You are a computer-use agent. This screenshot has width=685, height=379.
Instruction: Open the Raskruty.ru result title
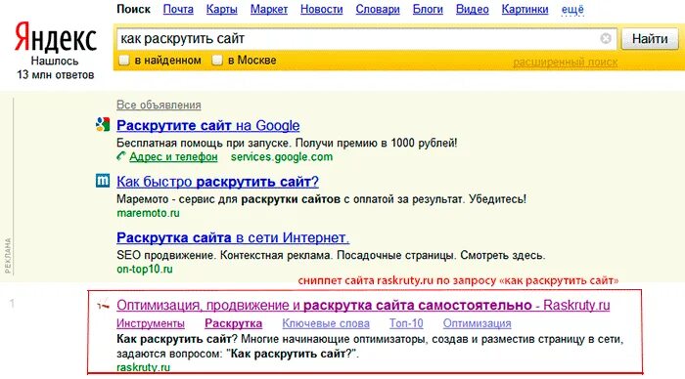tap(363, 306)
